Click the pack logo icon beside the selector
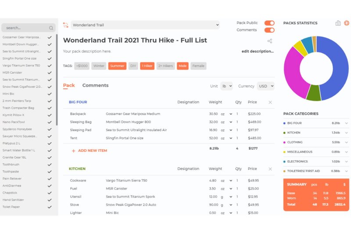The image size is (351, 234). point(65,25)
